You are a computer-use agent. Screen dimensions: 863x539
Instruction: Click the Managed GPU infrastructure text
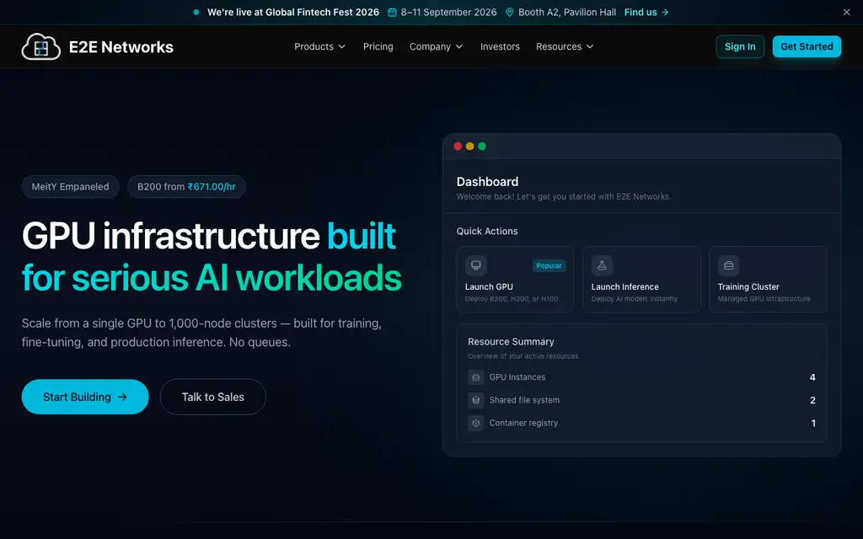tap(764, 299)
